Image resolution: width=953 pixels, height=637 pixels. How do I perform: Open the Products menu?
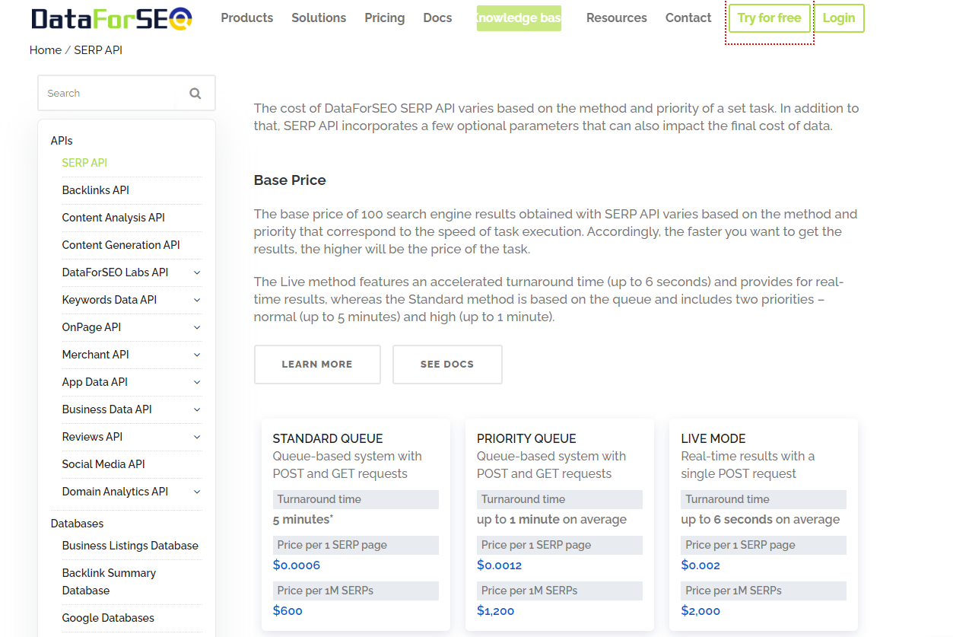tap(246, 18)
